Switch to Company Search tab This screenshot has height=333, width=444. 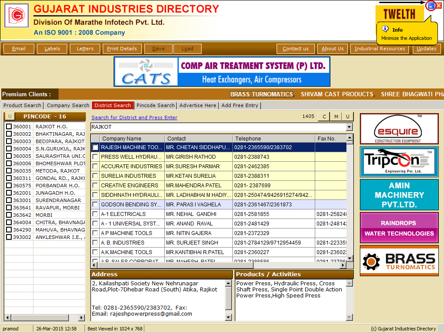pos(68,105)
